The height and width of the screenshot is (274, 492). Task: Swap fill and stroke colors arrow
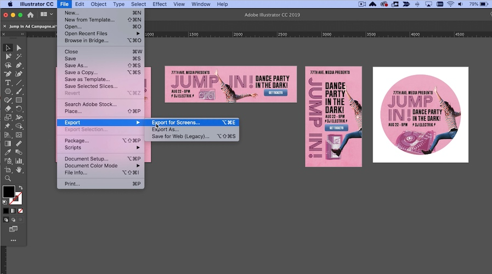pyautogui.click(x=20, y=188)
